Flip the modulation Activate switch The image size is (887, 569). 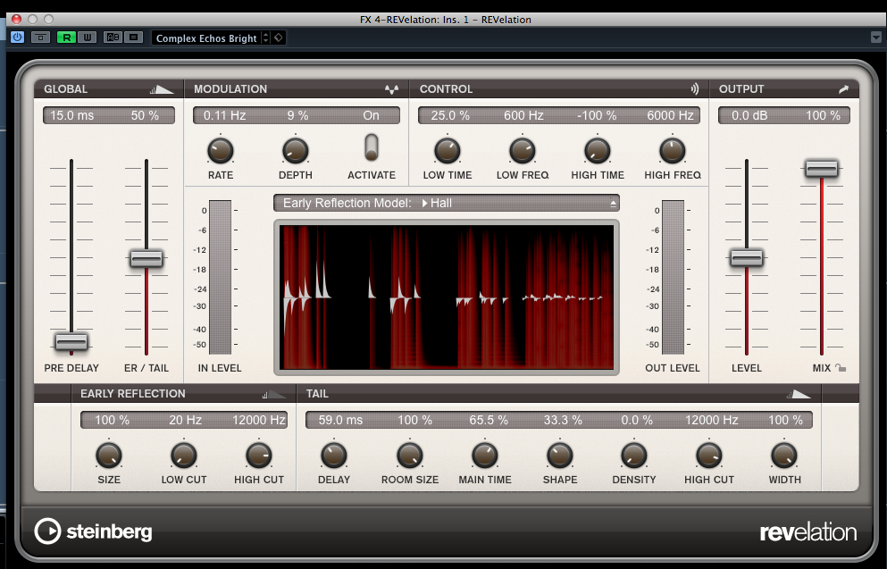click(x=371, y=147)
